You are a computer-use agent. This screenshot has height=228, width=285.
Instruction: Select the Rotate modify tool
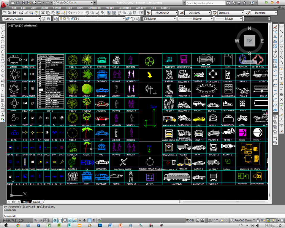point(275,56)
